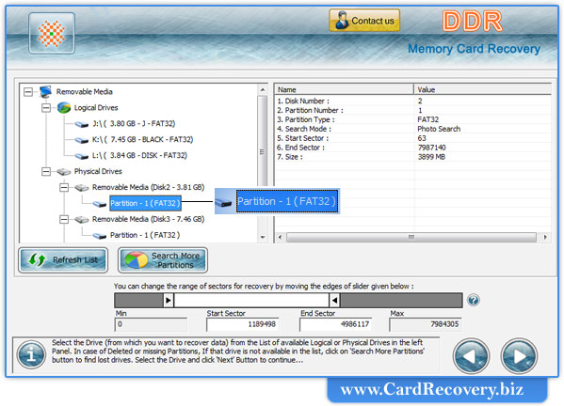Open the www.CardRecovery.biz link
The width and height of the screenshot is (564, 406).
pos(431,389)
